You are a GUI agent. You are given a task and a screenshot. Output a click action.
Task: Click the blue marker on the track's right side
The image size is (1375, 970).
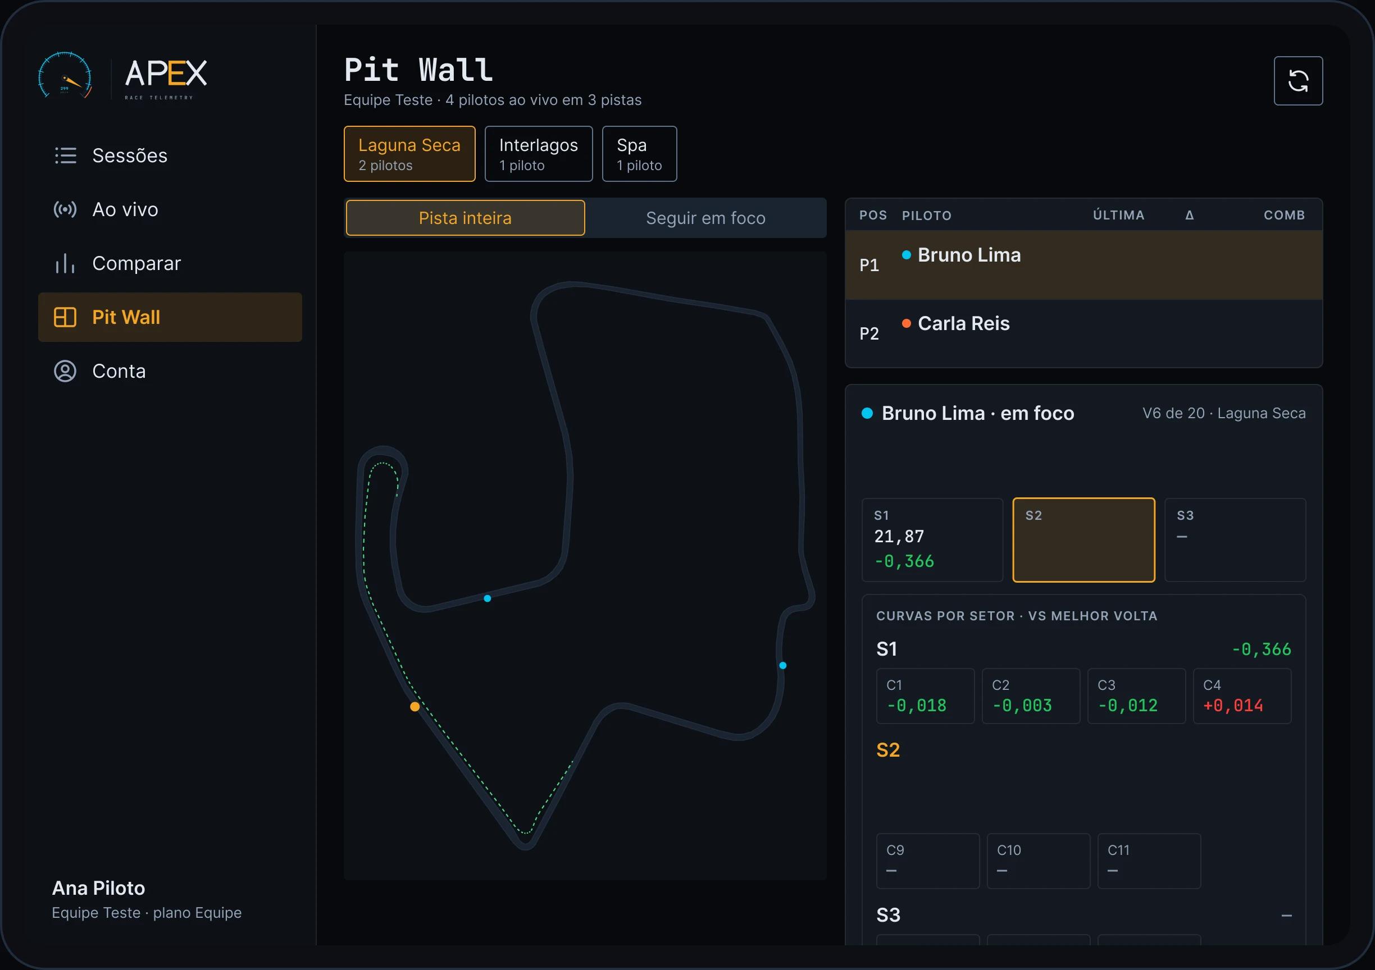(x=783, y=665)
